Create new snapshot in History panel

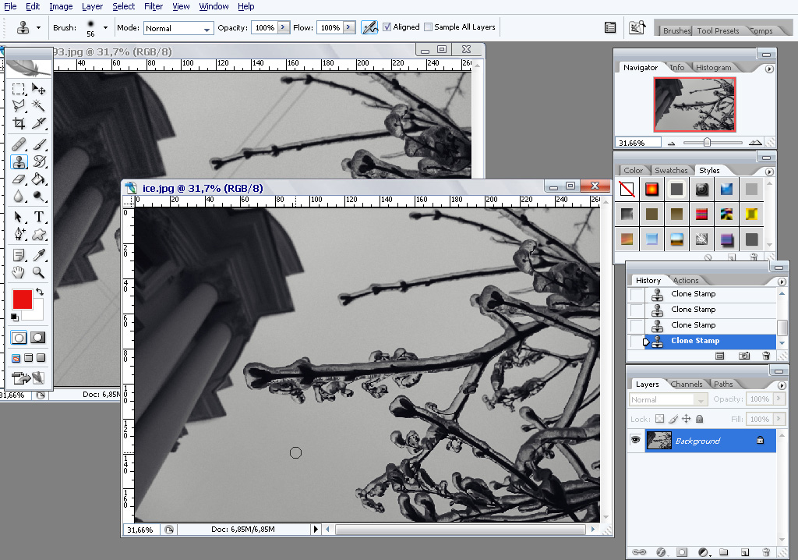744,356
